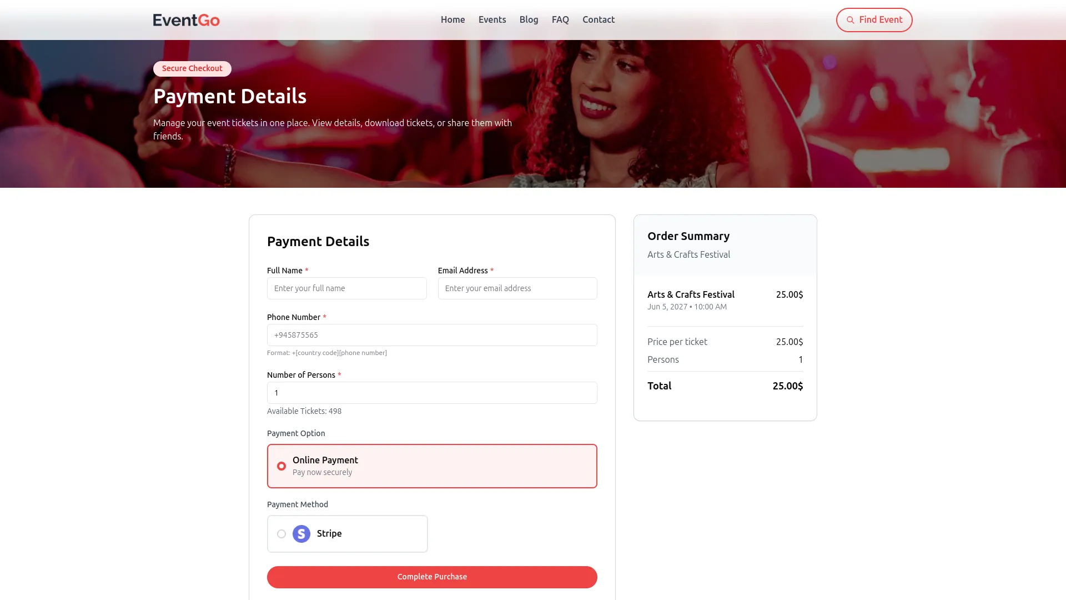Click the search icon in Find Event
Screen dimensions: 1066x600
850,20
